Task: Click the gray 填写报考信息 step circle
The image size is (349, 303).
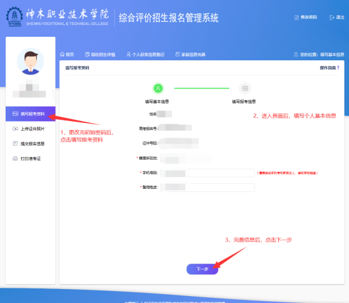Action: 245,88
